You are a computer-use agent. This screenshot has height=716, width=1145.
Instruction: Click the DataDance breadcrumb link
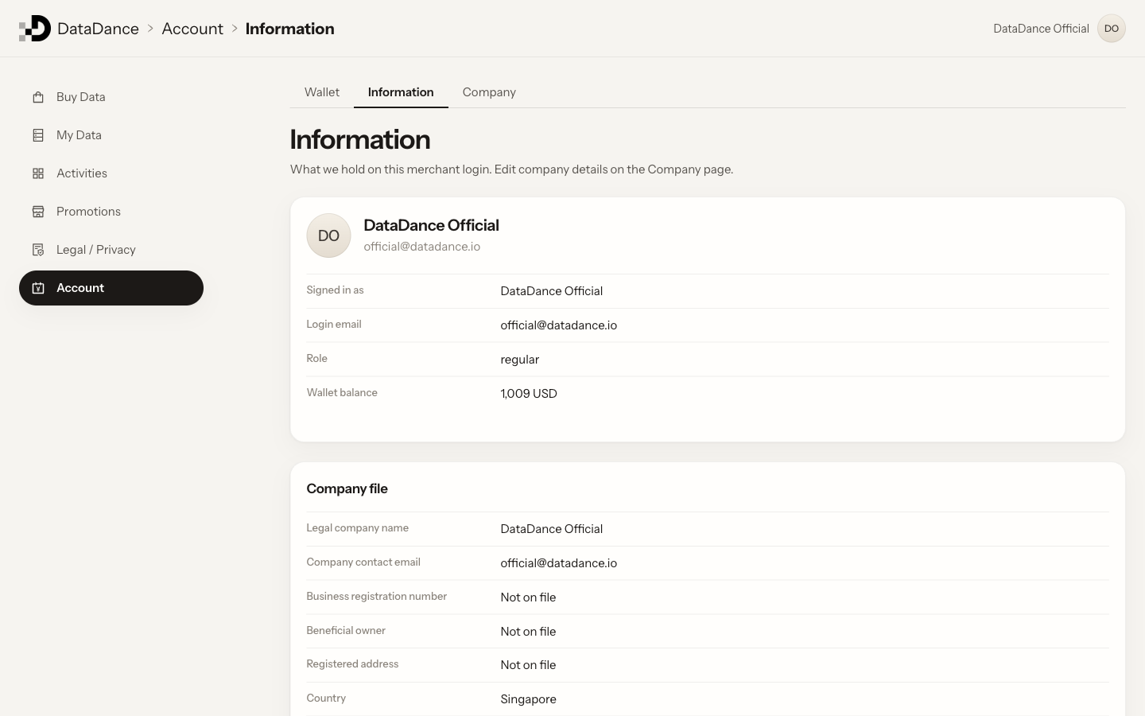(x=98, y=29)
